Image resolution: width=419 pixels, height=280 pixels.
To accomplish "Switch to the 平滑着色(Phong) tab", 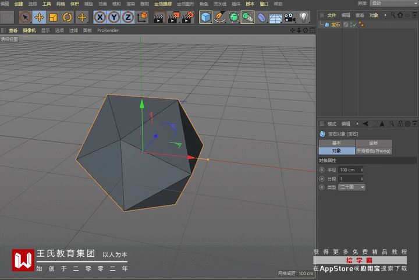I will point(374,151).
